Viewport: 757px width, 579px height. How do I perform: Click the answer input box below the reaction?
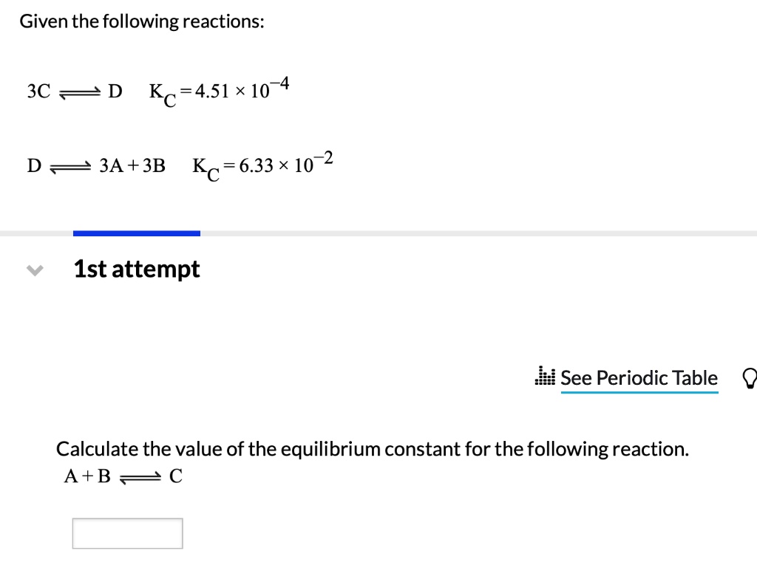(127, 532)
